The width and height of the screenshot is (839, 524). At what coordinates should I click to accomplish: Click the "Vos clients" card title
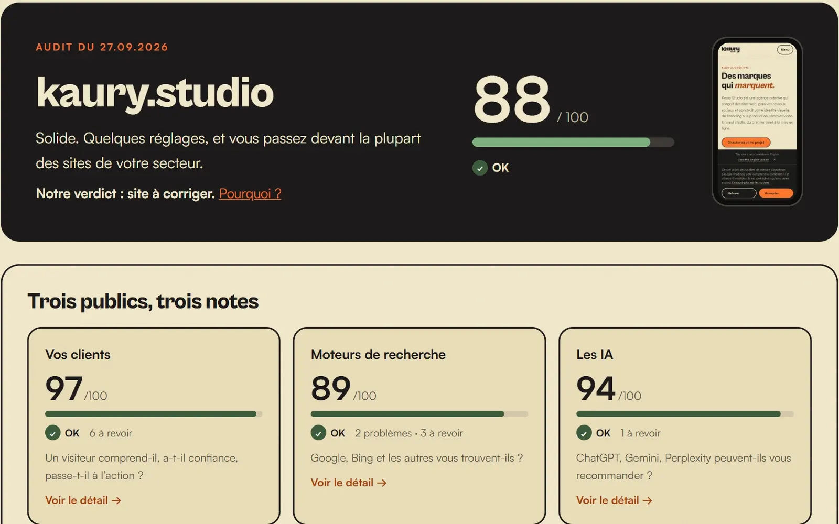click(x=78, y=355)
